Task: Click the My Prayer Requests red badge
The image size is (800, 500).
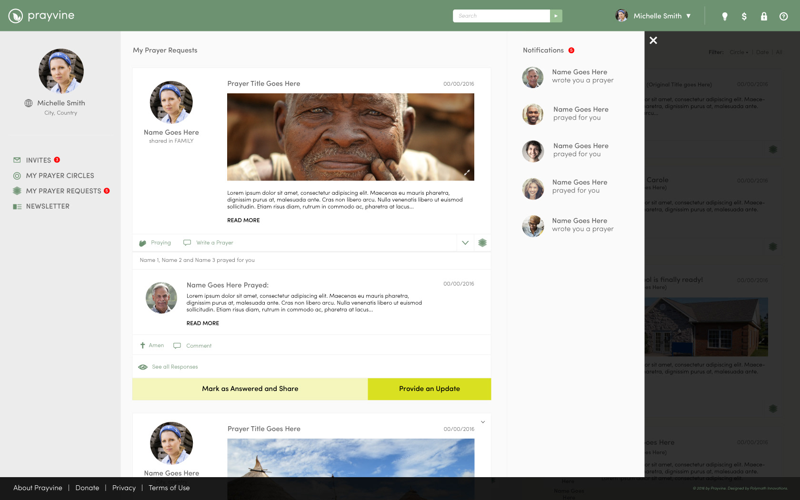Action: (x=107, y=191)
